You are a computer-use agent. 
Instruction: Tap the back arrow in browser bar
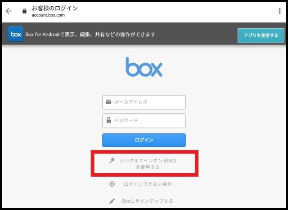(9, 11)
